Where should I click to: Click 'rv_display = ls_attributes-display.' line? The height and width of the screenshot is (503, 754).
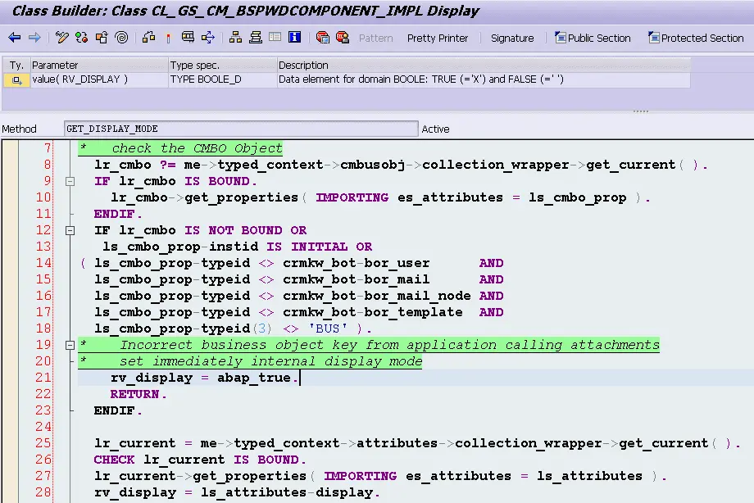coord(237,492)
